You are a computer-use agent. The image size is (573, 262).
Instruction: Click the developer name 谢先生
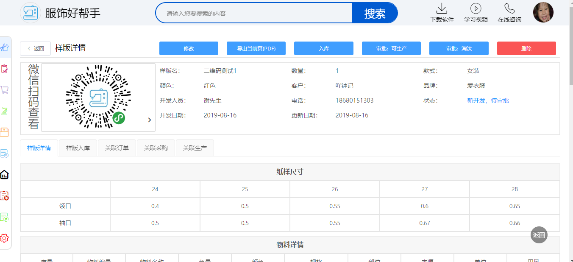[x=213, y=100]
